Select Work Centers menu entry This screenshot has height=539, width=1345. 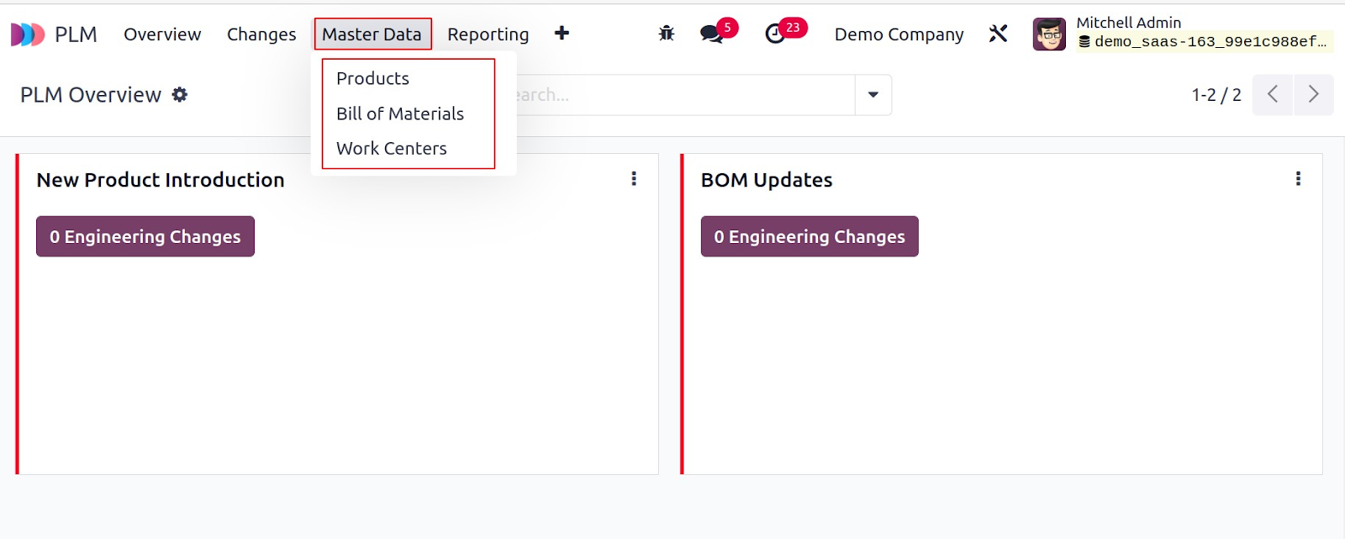pyautogui.click(x=392, y=148)
